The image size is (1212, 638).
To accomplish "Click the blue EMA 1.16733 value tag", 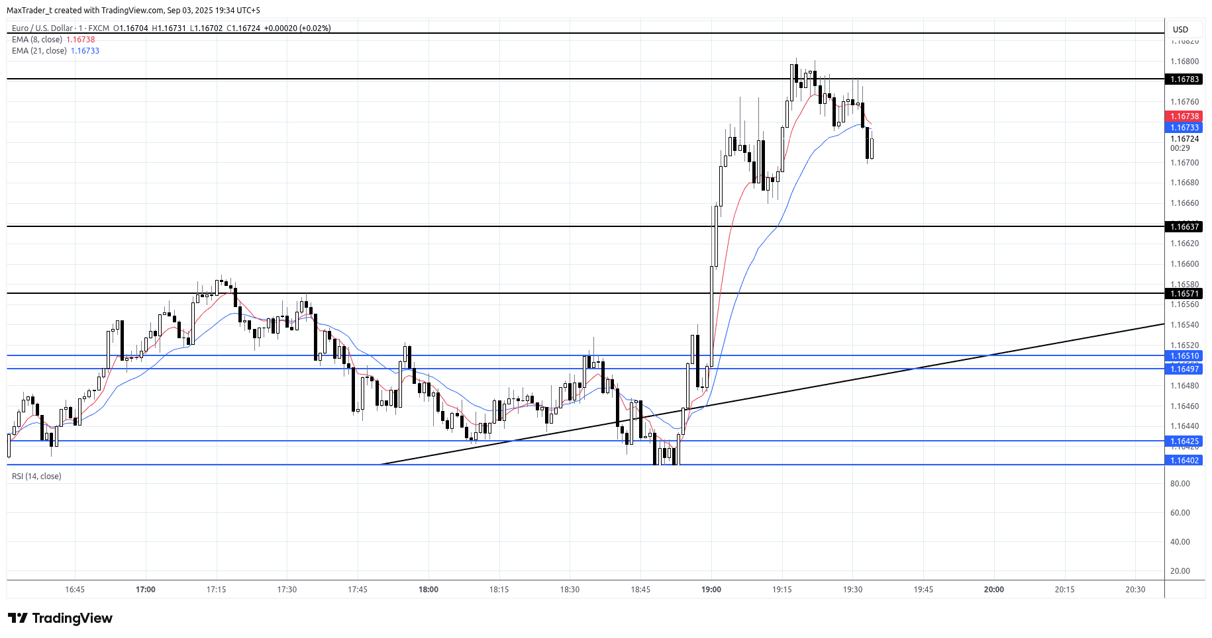I will click(1184, 128).
